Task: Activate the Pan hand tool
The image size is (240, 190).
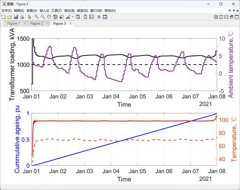Action: 49,17
